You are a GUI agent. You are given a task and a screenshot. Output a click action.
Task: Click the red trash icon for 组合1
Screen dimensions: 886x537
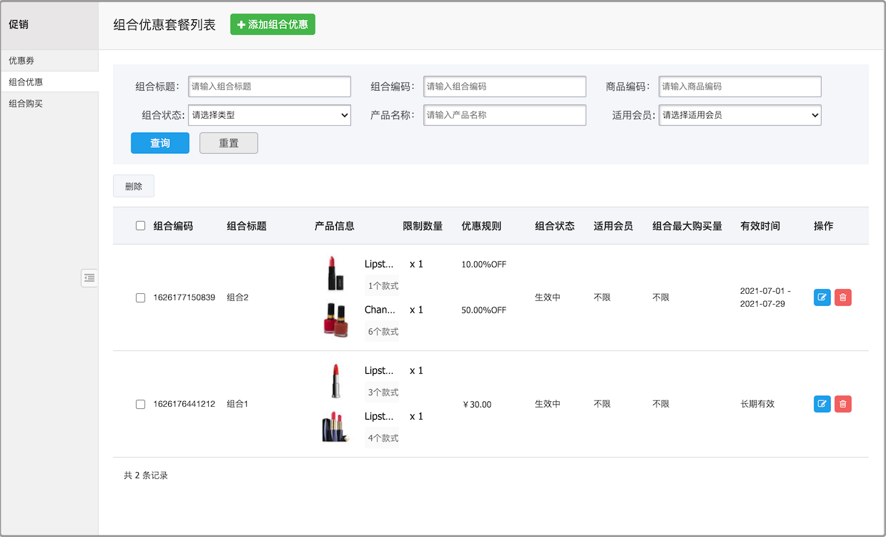(x=843, y=404)
